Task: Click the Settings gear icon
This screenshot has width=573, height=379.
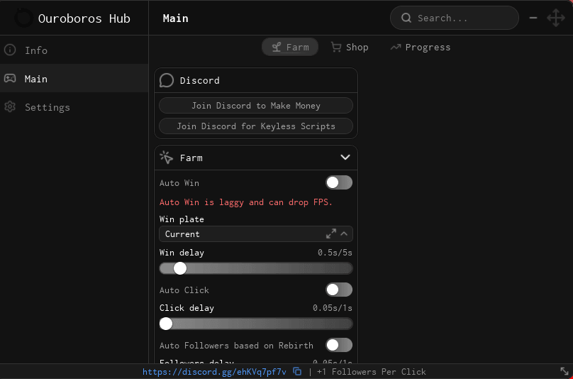Action: click(10, 107)
